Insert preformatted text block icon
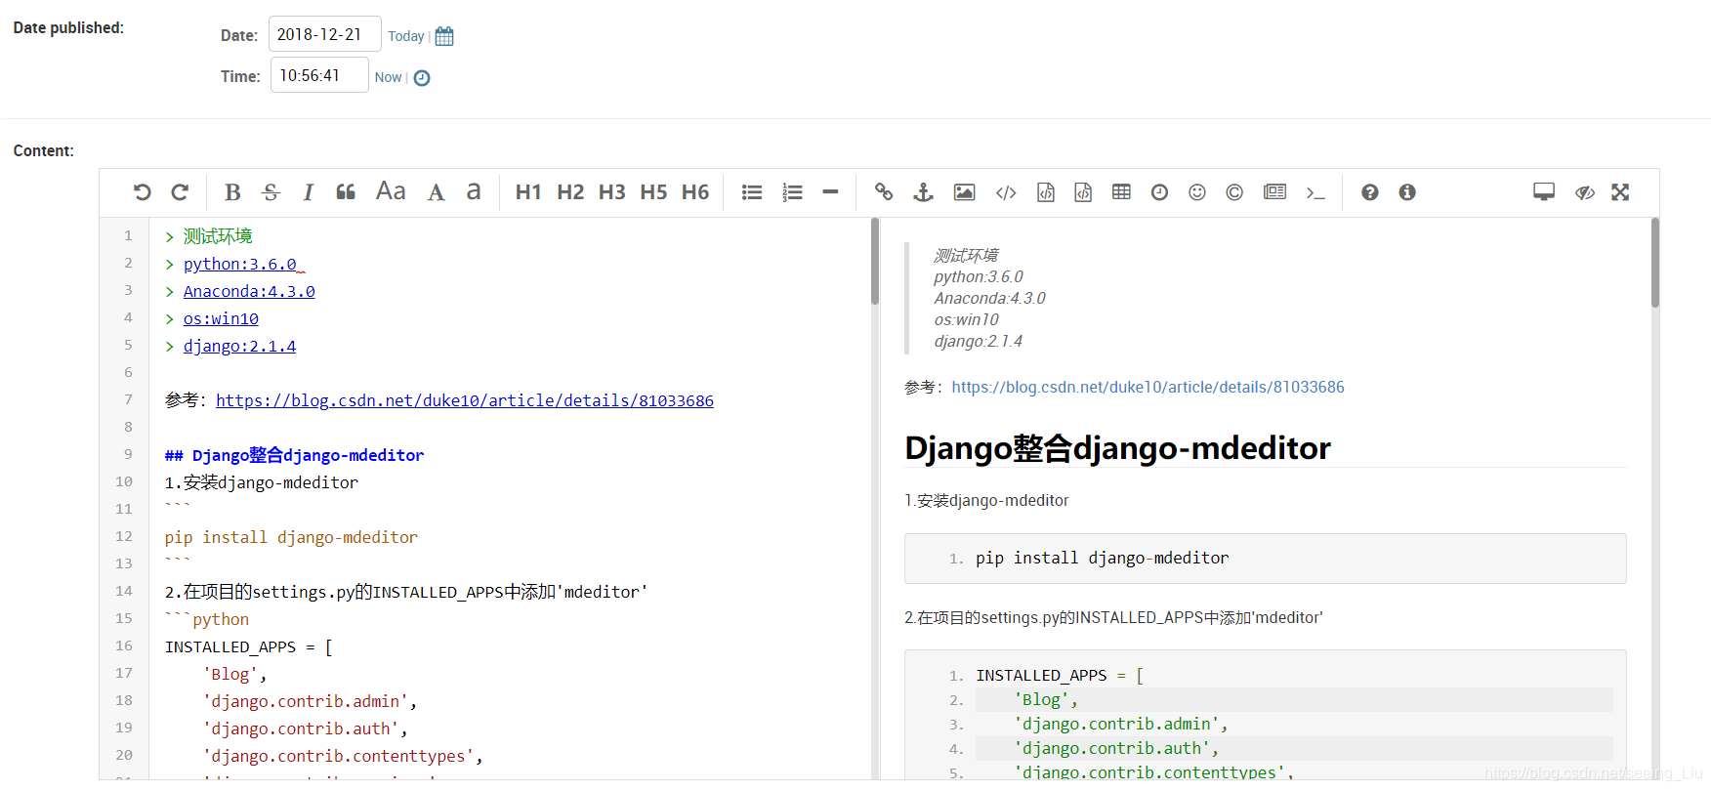Viewport: 1711px width, 791px height. pyautogui.click(x=1046, y=192)
